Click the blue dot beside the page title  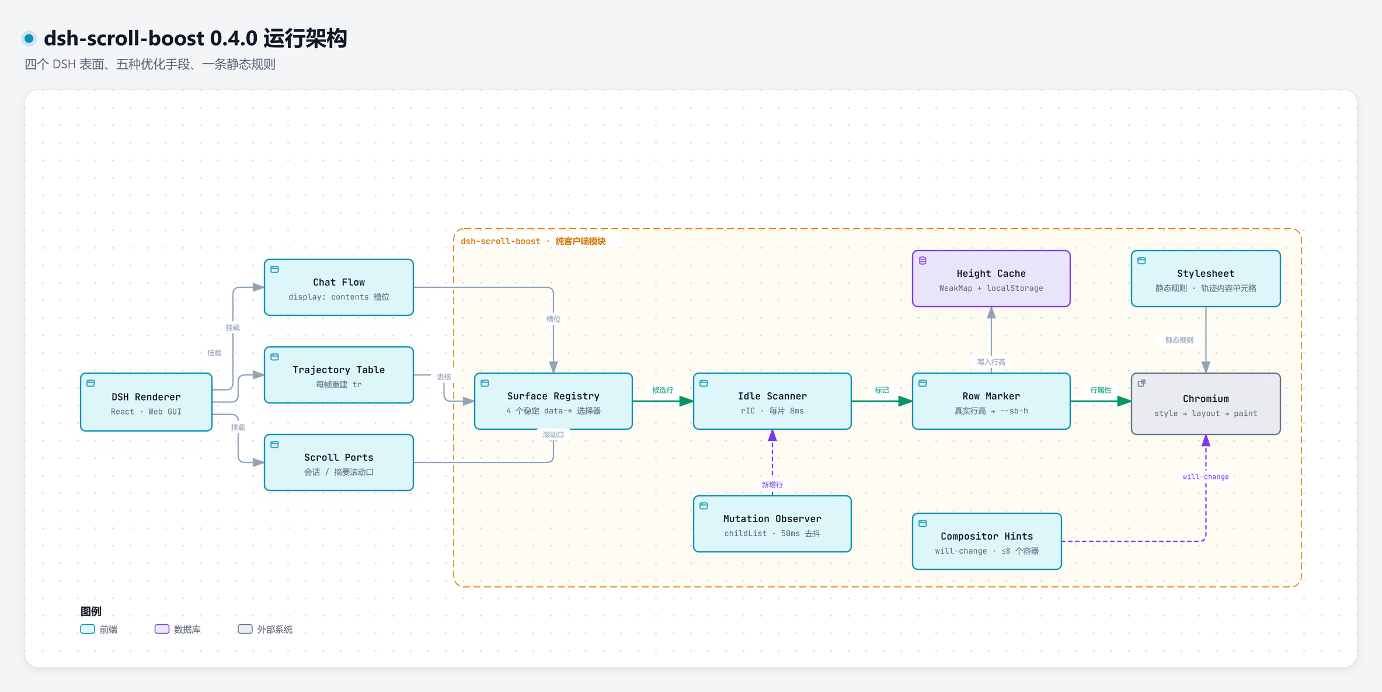(x=29, y=39)
